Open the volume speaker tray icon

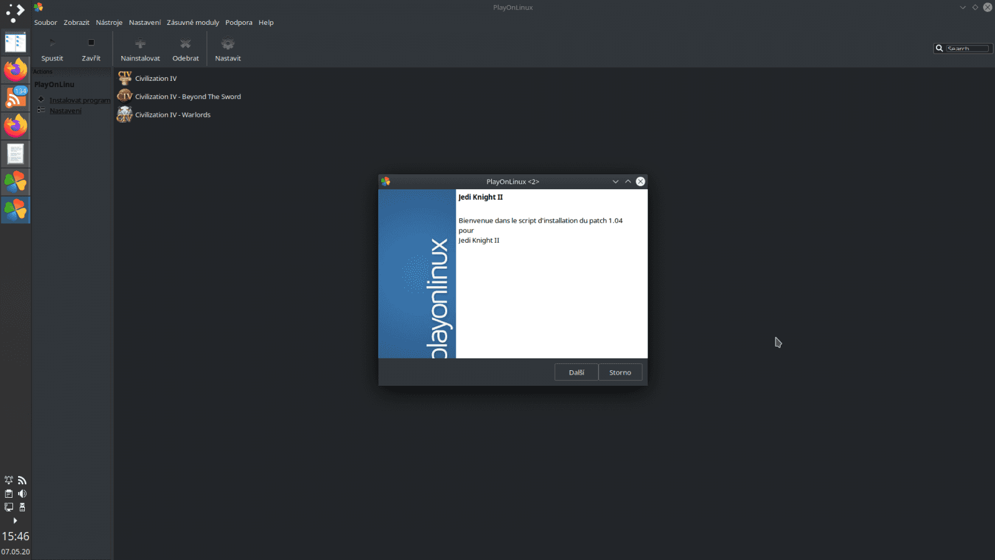coord(22,493)
